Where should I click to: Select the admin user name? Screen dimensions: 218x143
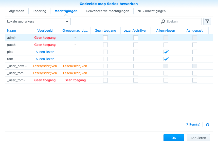pos(12,38)
